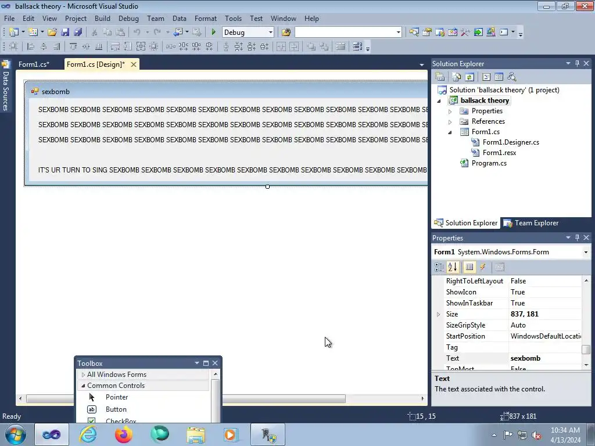Open Solution Explorer from the main toolbar

click(x=414, y=33)
